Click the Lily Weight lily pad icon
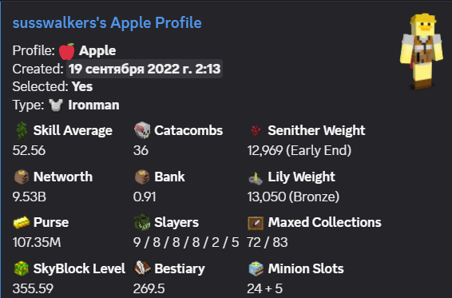The width and height of the screenshot is (452, 298). pyautogui.click(x=256, y=177)
